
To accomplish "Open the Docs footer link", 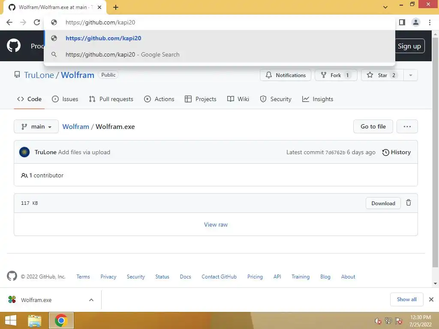I will tap(185, 277).
